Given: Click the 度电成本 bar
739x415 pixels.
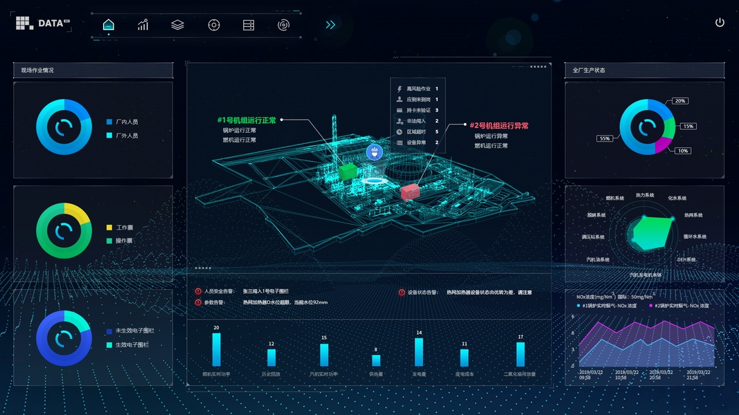Looking at the screenshot, I should 464,358.
